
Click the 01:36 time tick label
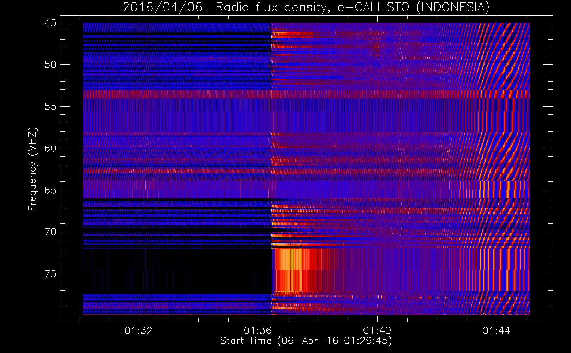(258, 331)
